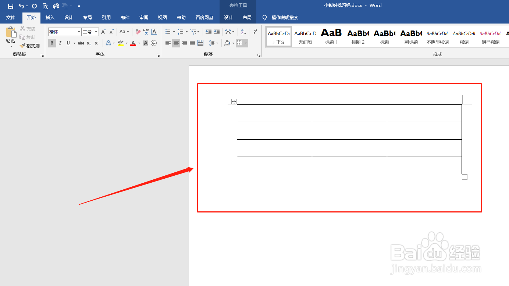Apply red font color (A)
Screen dimensions: 509x286
click(x=133, y=43)
